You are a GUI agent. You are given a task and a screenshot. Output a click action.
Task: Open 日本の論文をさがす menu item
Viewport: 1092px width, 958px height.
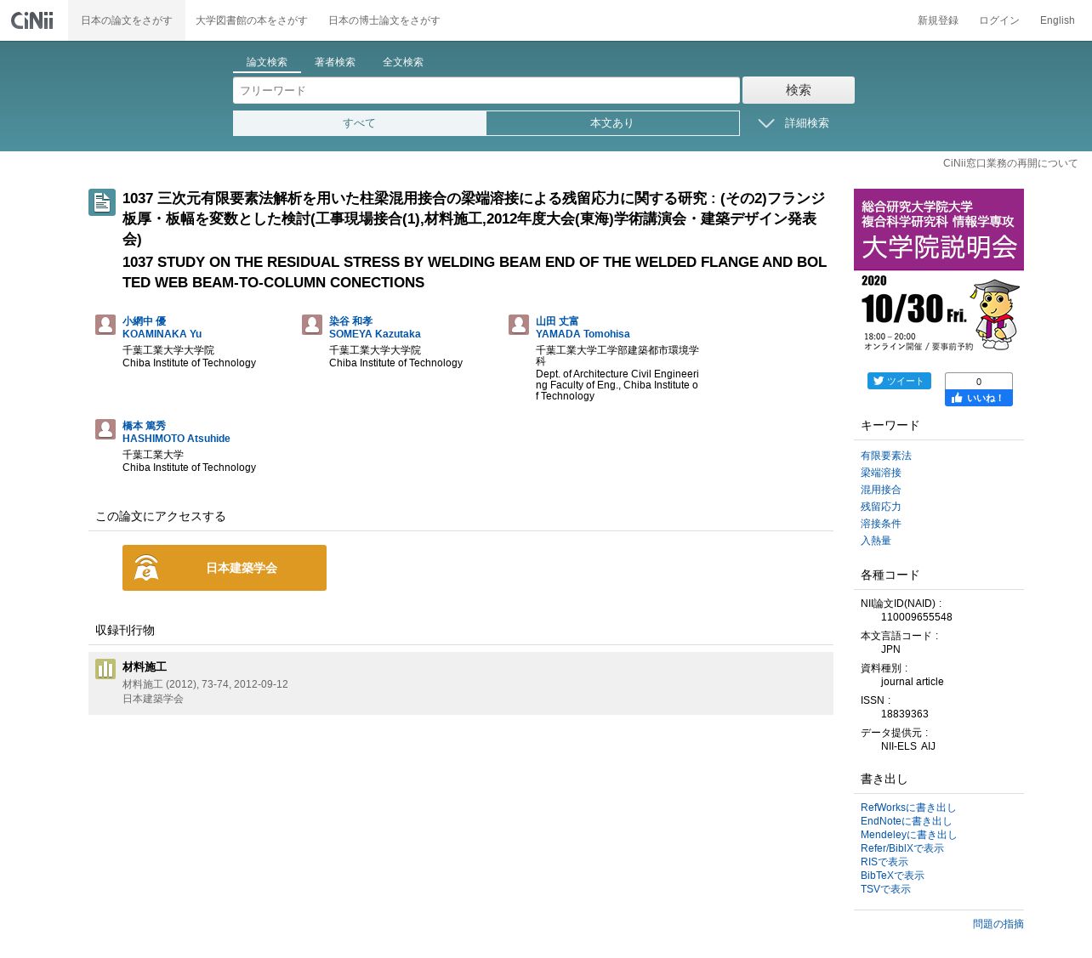pyautogui.click(x=127, y=20)
